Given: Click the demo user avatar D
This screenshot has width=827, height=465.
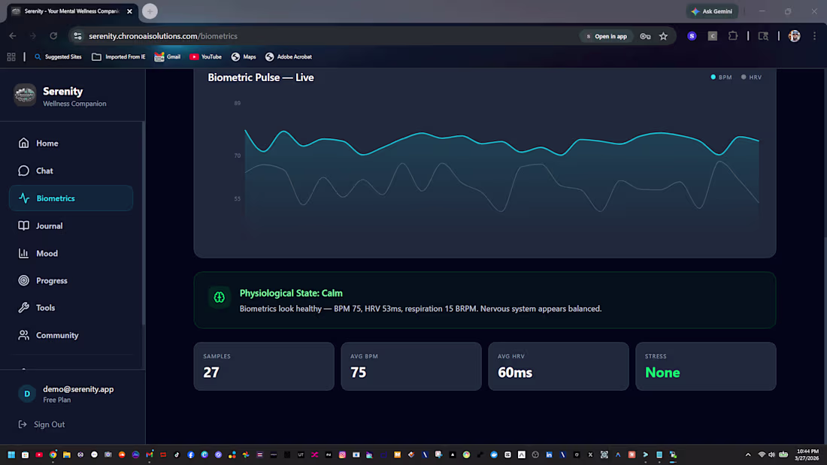Looking at the screenshot, I should coord(27,394).
